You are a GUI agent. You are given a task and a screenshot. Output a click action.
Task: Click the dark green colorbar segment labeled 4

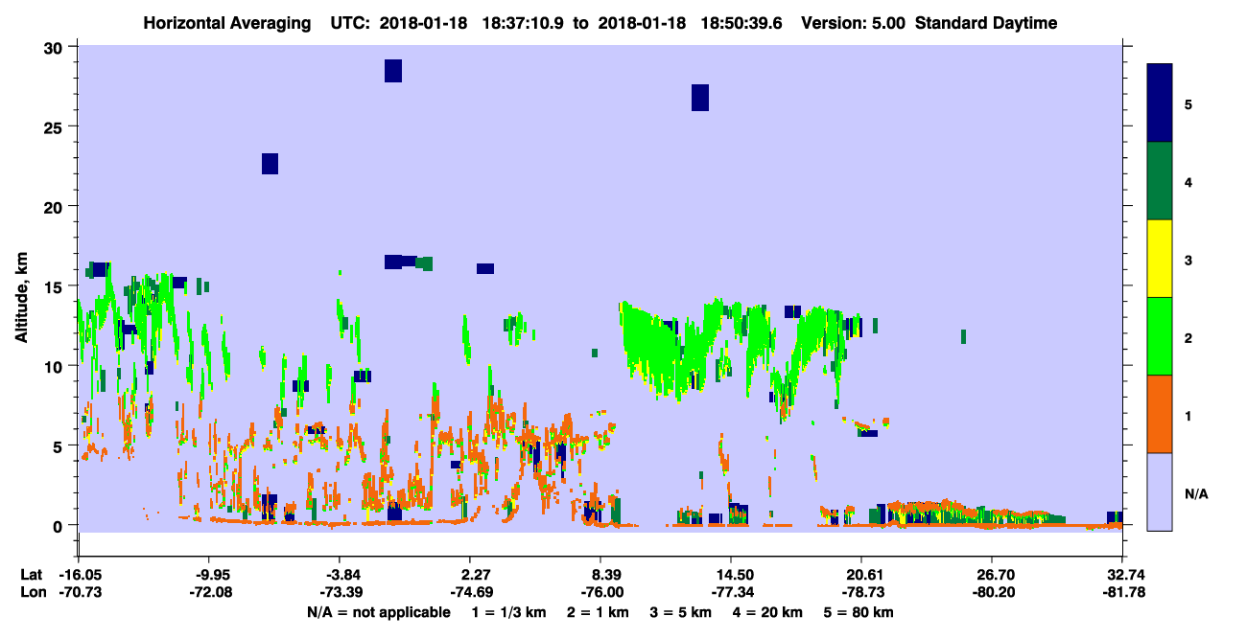[1160, 181]
